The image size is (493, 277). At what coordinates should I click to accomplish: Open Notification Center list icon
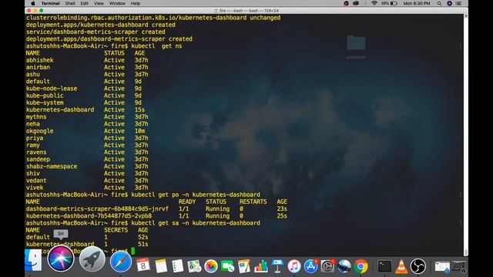point(459,3)
